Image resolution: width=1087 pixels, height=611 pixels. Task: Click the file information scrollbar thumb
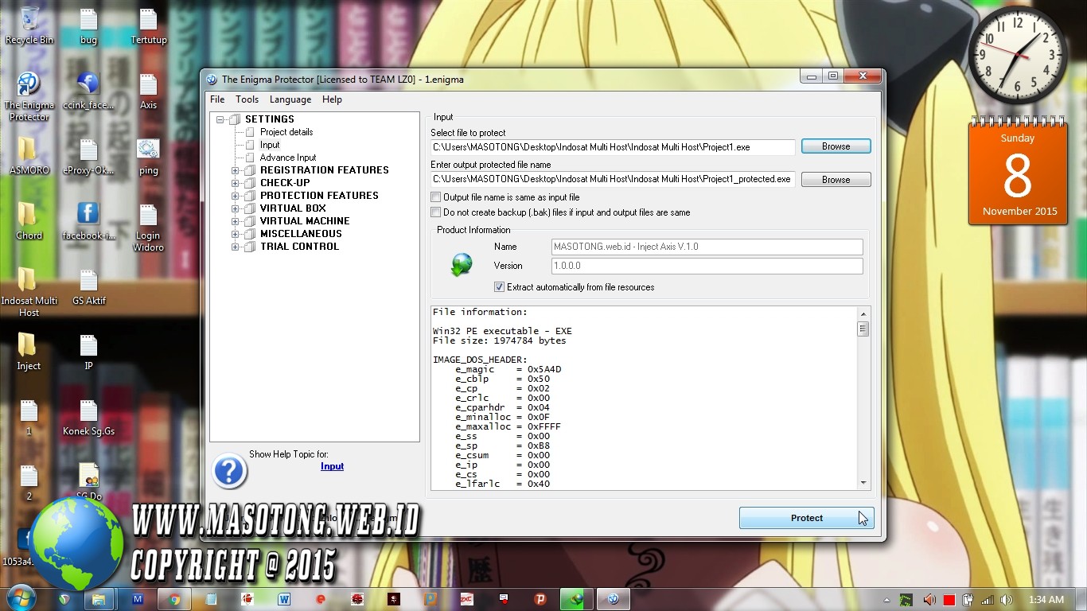point(863,329)
